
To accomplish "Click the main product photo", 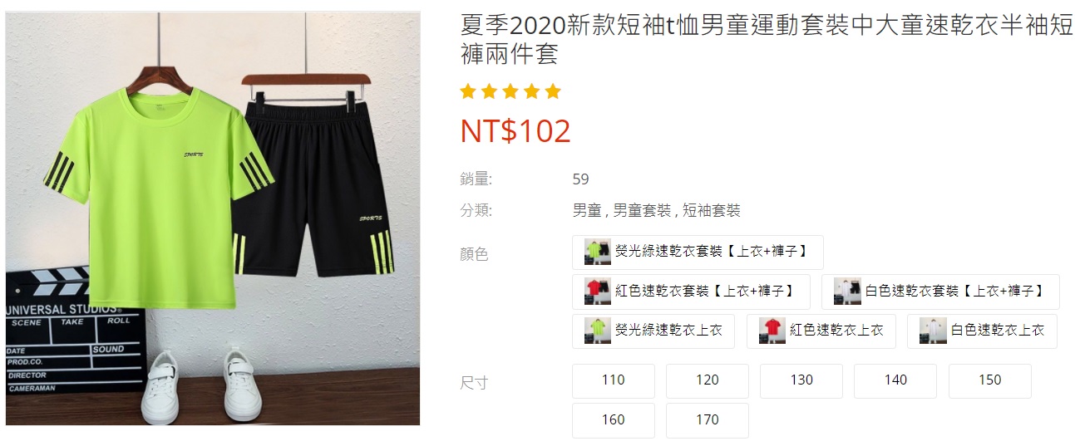I will 213,218.
